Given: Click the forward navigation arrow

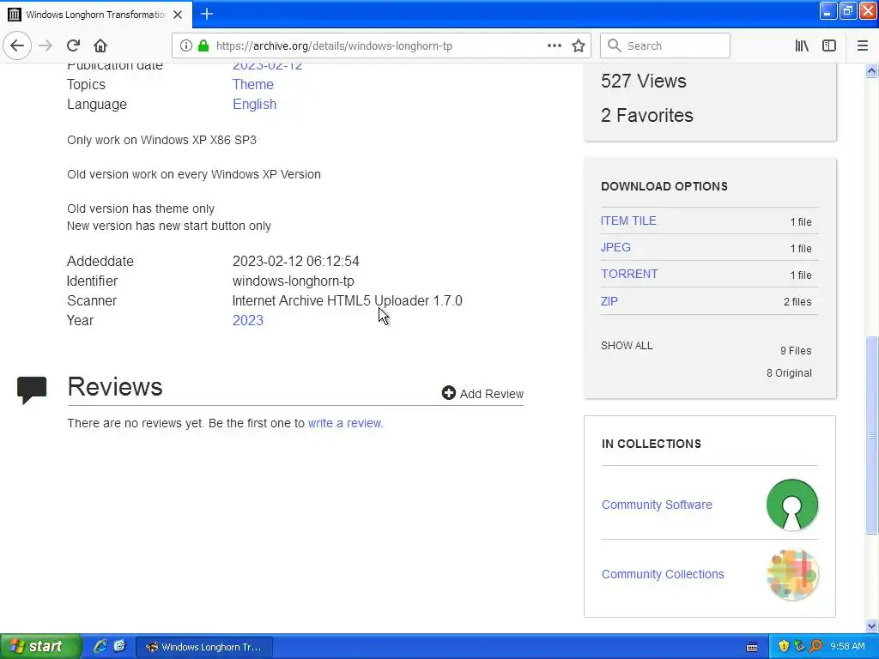Looking at the screenshot, I should pyautogui.click(x=45, y=45).
